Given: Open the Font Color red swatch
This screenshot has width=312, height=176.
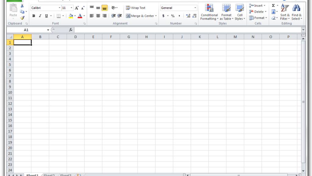Looking at the screenshot, I should (x=80, y=16).
